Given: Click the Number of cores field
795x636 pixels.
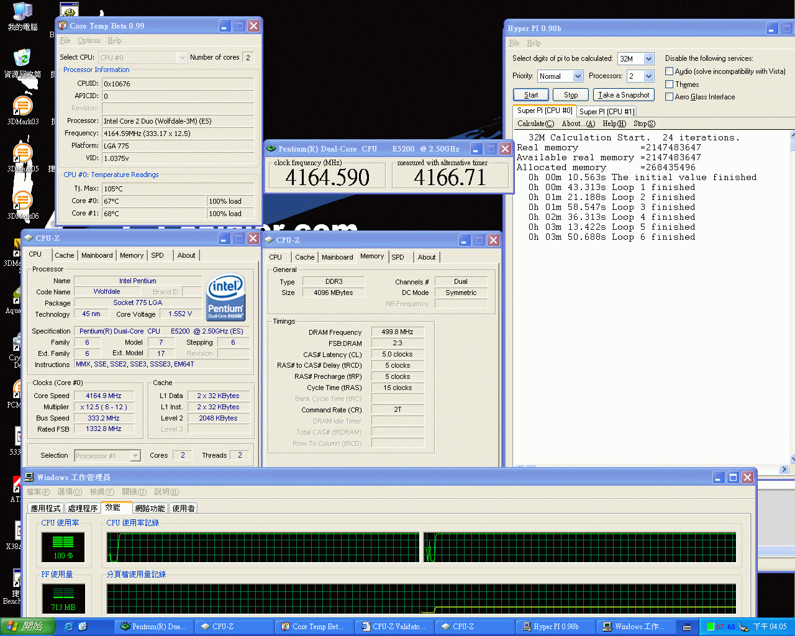Looking at the screenshot, I should tap(248, 57).
